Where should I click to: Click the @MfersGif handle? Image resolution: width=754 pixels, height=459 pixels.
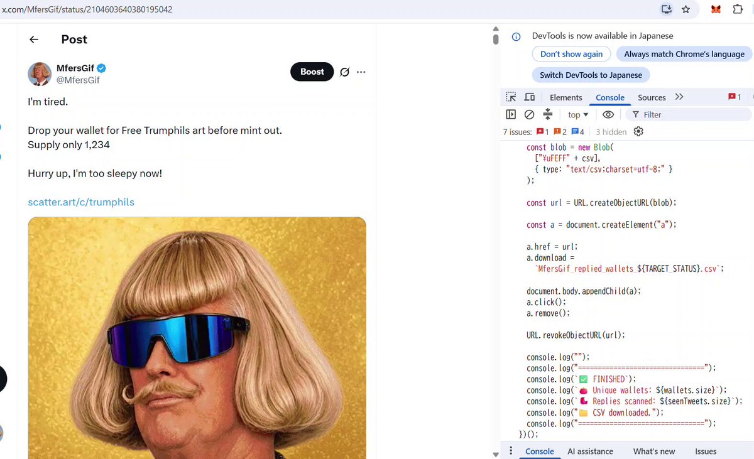point(78,80)
